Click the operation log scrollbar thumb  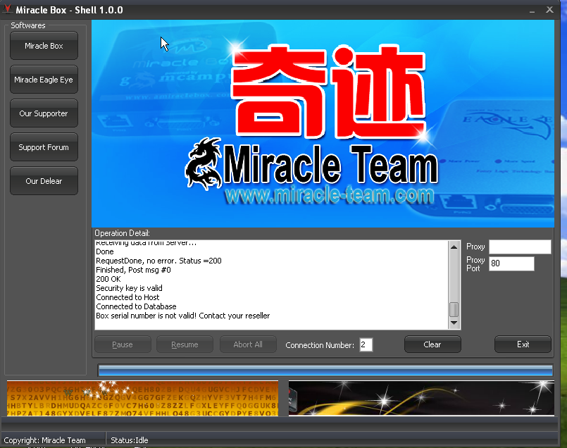pyautogui.click(x=454, y=310)
